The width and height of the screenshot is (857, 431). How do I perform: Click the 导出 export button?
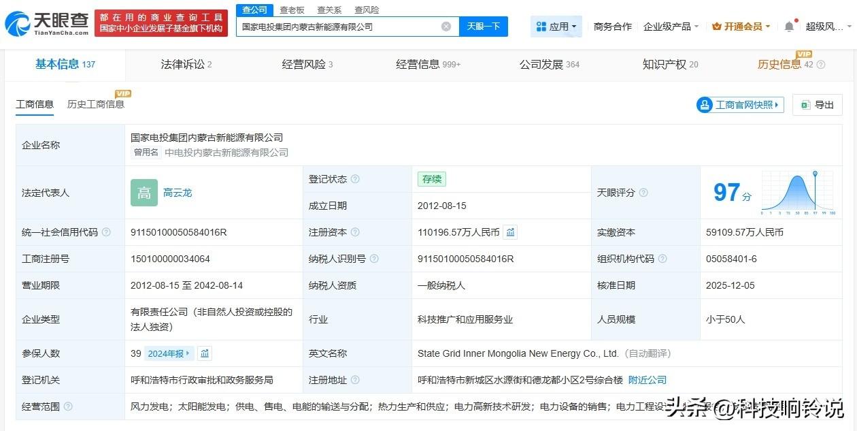click(x=818, y=105)
